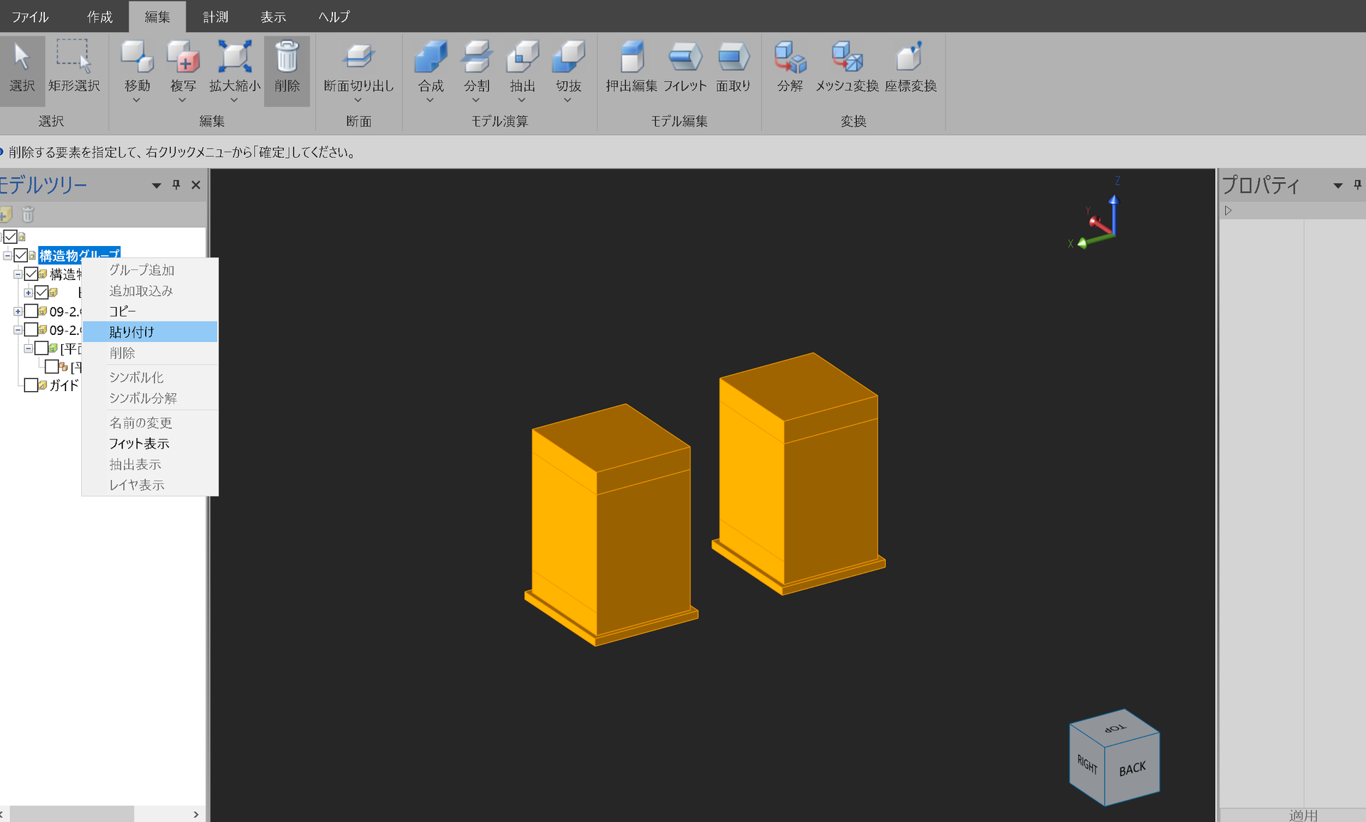Expand the triangle in the プロパティ panel
1366x822 pixels.
[1228, 210]
